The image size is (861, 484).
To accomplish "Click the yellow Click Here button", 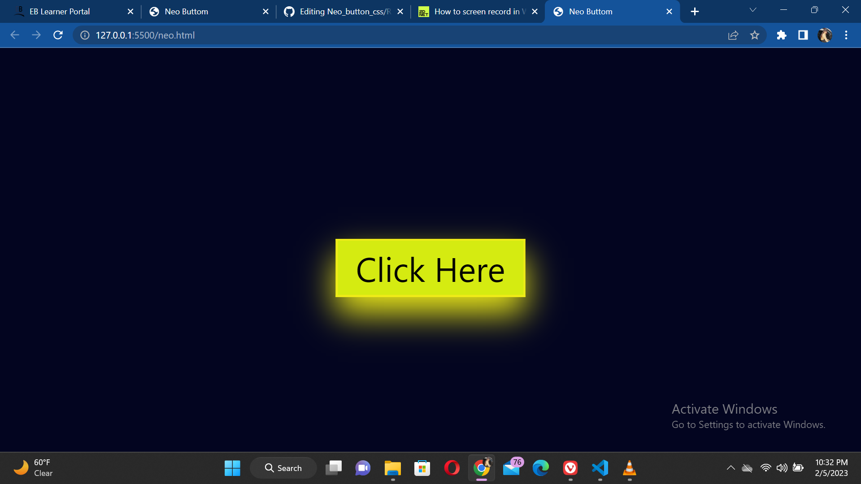I will 430,268.
